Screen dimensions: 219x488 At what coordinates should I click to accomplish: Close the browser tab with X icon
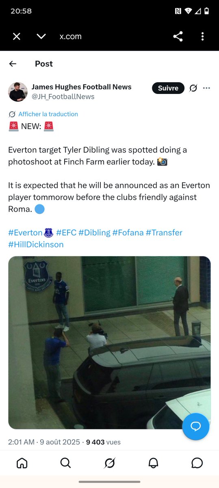(16, 37)
